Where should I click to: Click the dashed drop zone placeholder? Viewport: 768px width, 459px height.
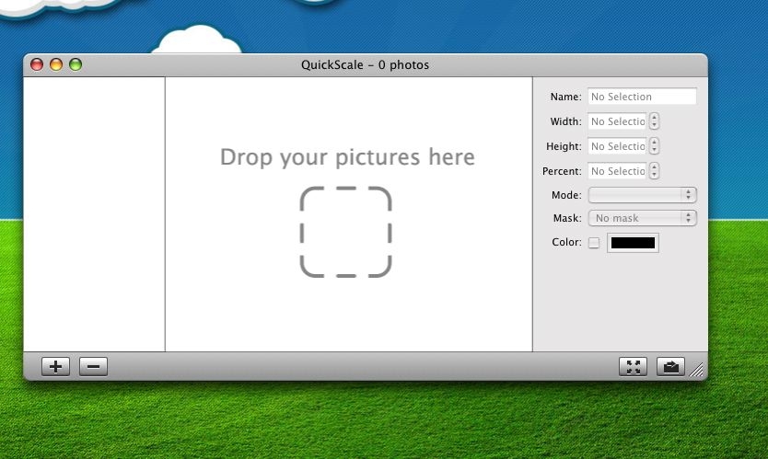(346, 232)
